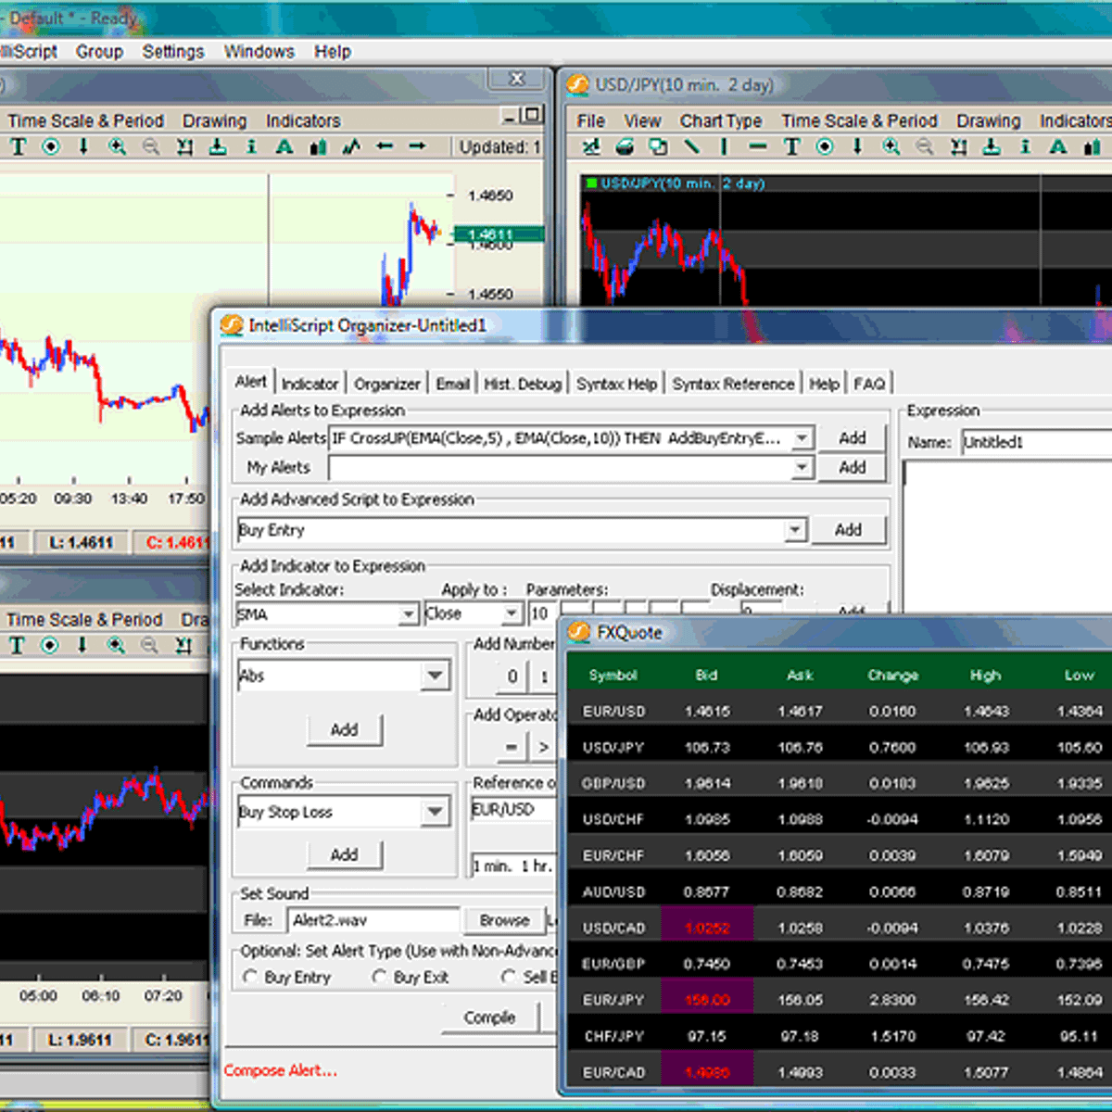Select the horizontal line tool in USD/JPY toolbar
The width and height of the screenshot is (1112, 1112).
[758, 146]
